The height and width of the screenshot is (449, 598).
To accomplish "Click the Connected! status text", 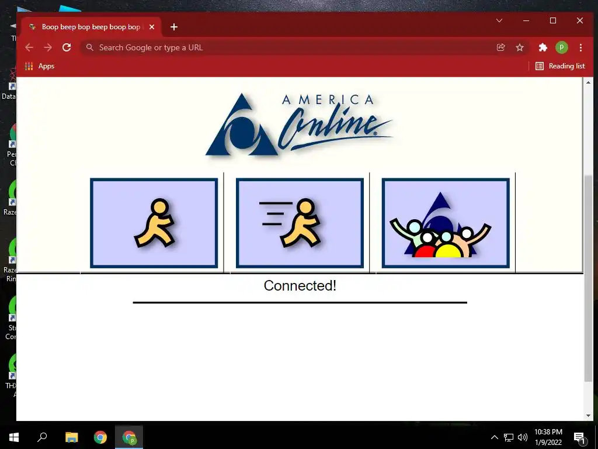I will pos(300,285).
